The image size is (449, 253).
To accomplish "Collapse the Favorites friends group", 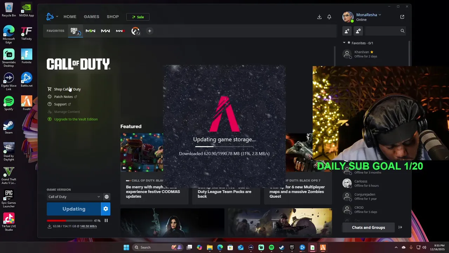I will point(344,43).
